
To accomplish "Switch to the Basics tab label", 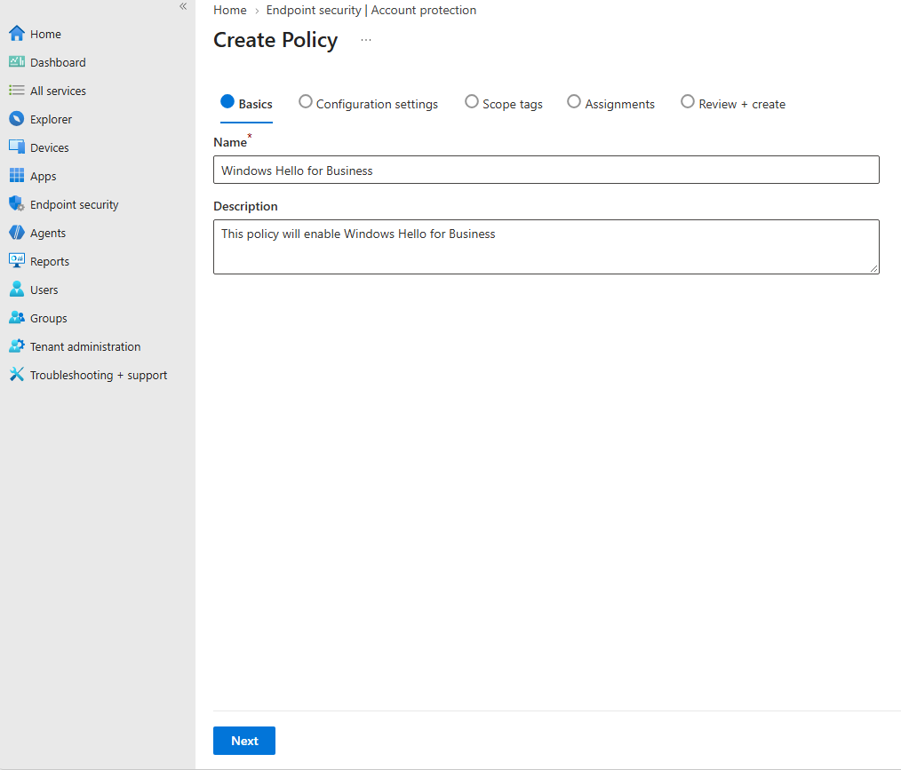I will click(x=256, y=104).
